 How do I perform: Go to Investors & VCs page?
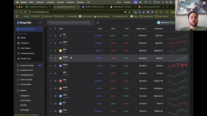27,70
